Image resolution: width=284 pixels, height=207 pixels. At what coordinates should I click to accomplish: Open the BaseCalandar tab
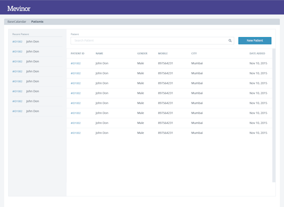17,22
